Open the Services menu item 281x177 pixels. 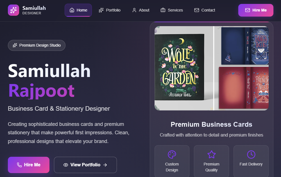172,10
